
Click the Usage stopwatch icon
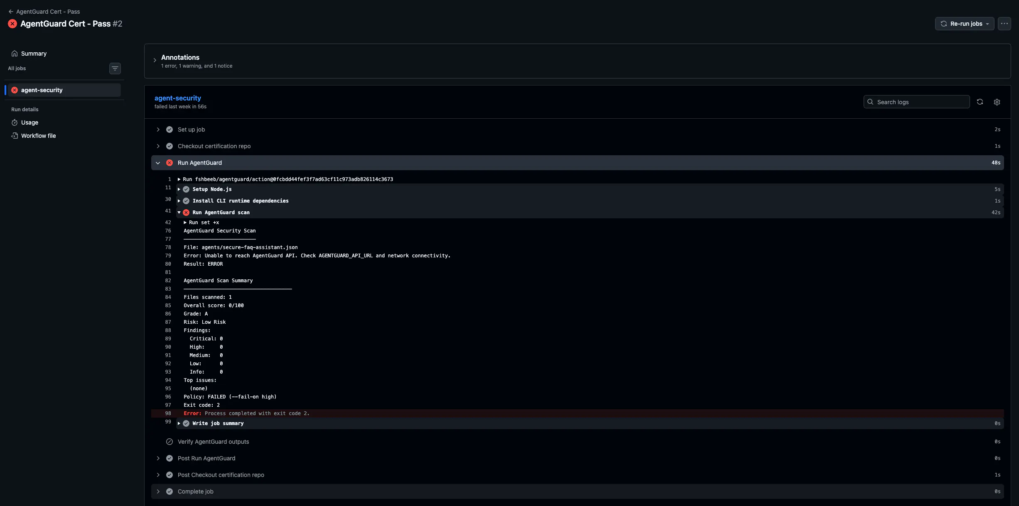(15, 122)
